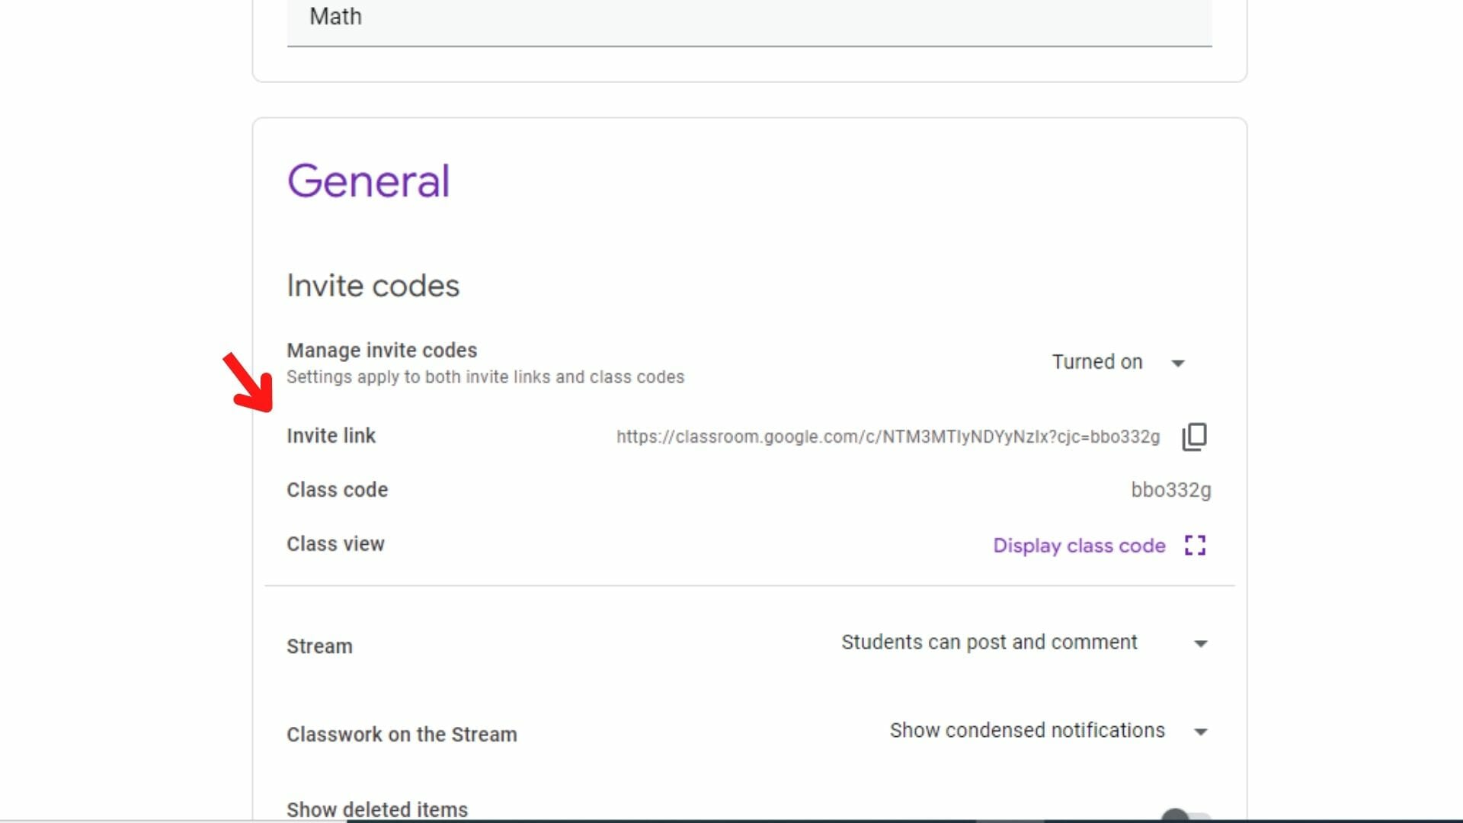Click the full-screen icon beside Display class code
This screenshot has height=823, width=1463.
coord(1196,545)
